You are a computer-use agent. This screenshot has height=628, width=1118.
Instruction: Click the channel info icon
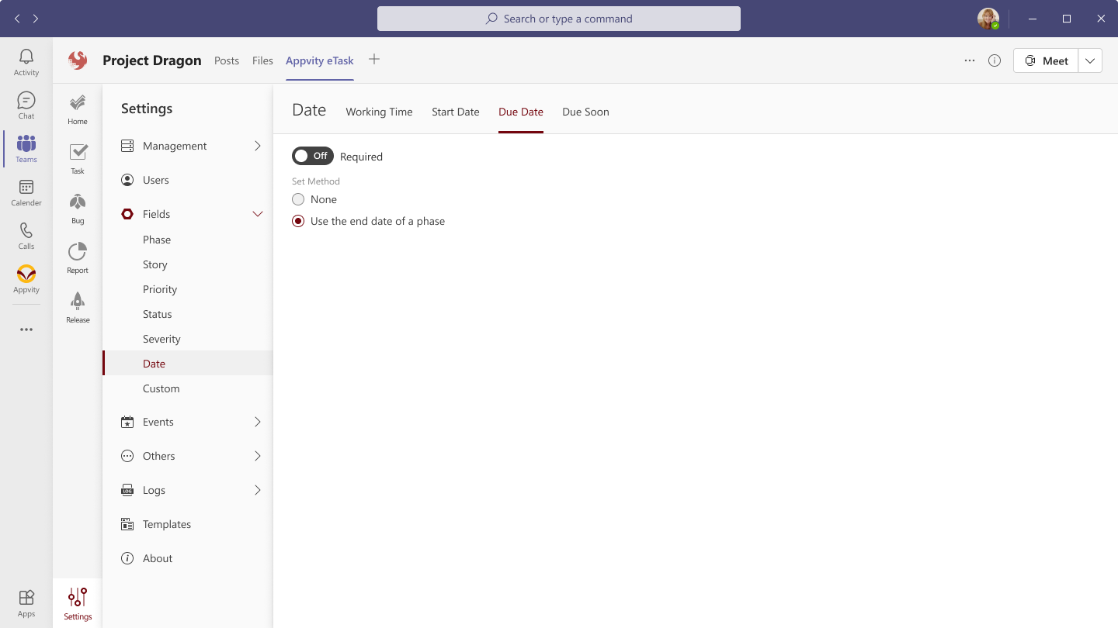point(995,60)
